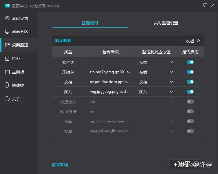This screenshot has height=174, width=218.
Task: Switch to the 整理规则 tab
Action: tap(90, 23)
